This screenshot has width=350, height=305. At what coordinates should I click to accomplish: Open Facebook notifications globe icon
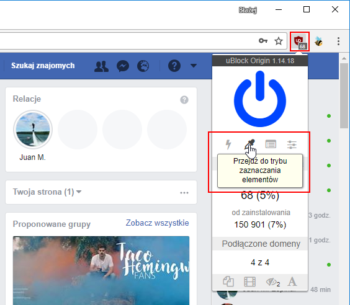(143, 66)
